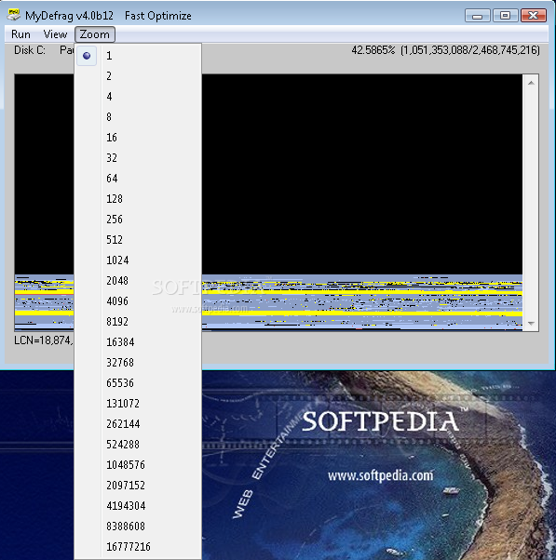556x560 pixels.
Task: Click the LCN=18,874 status text
Action: point(43,340)
